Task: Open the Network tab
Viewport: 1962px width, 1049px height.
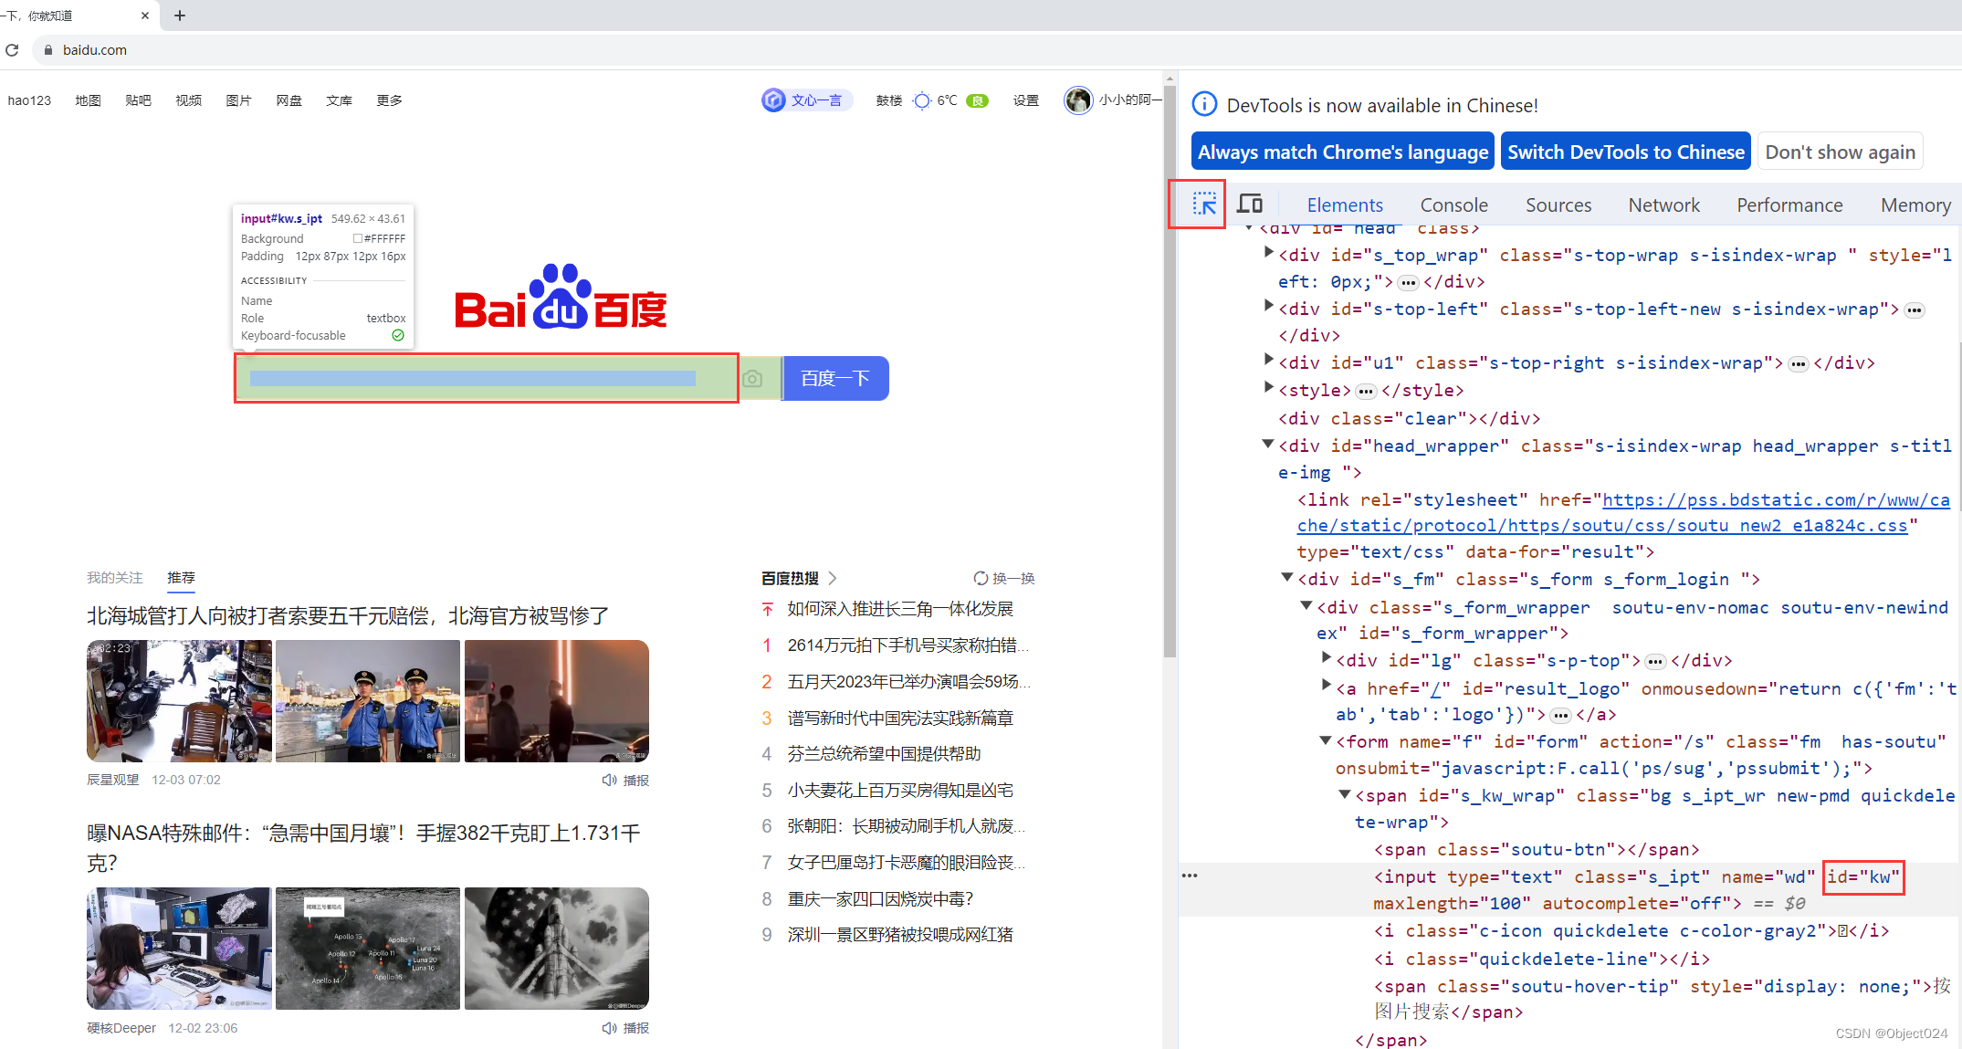Action: 1663,205
